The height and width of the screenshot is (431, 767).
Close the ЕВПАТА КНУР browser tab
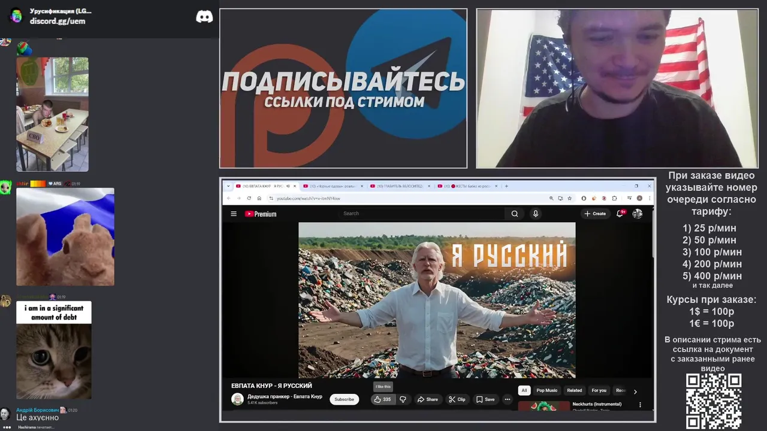click(x=295, y=186)
